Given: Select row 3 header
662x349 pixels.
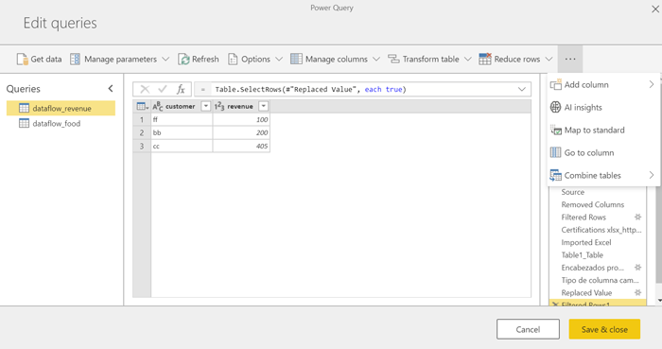Looking at the screenshot, I should coord(142,146).
